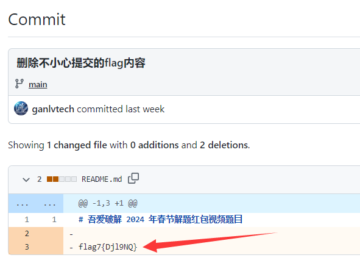360x263 pixels.
Task: Expand hidden lines in hunk header
Action: (x=23, y=204)
